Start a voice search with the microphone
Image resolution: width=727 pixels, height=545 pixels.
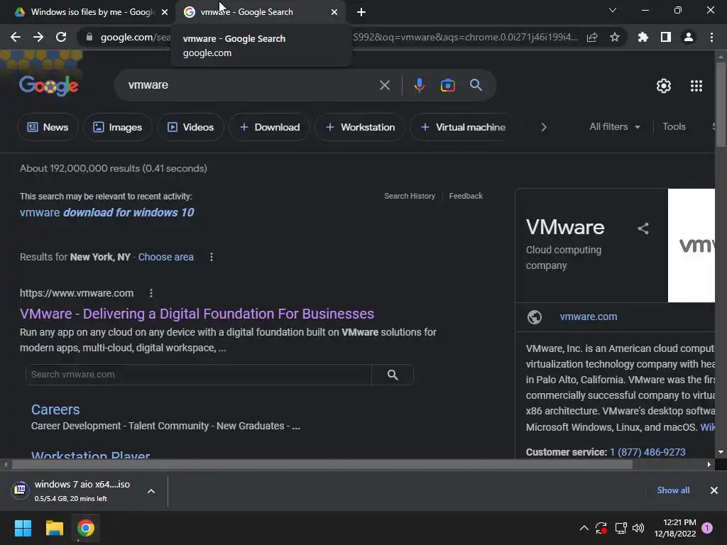tap(419, 85)
